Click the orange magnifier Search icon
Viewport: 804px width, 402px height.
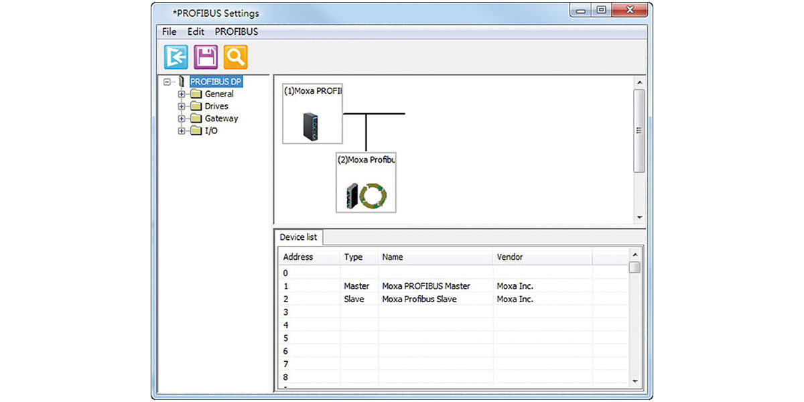pos(236,58)
